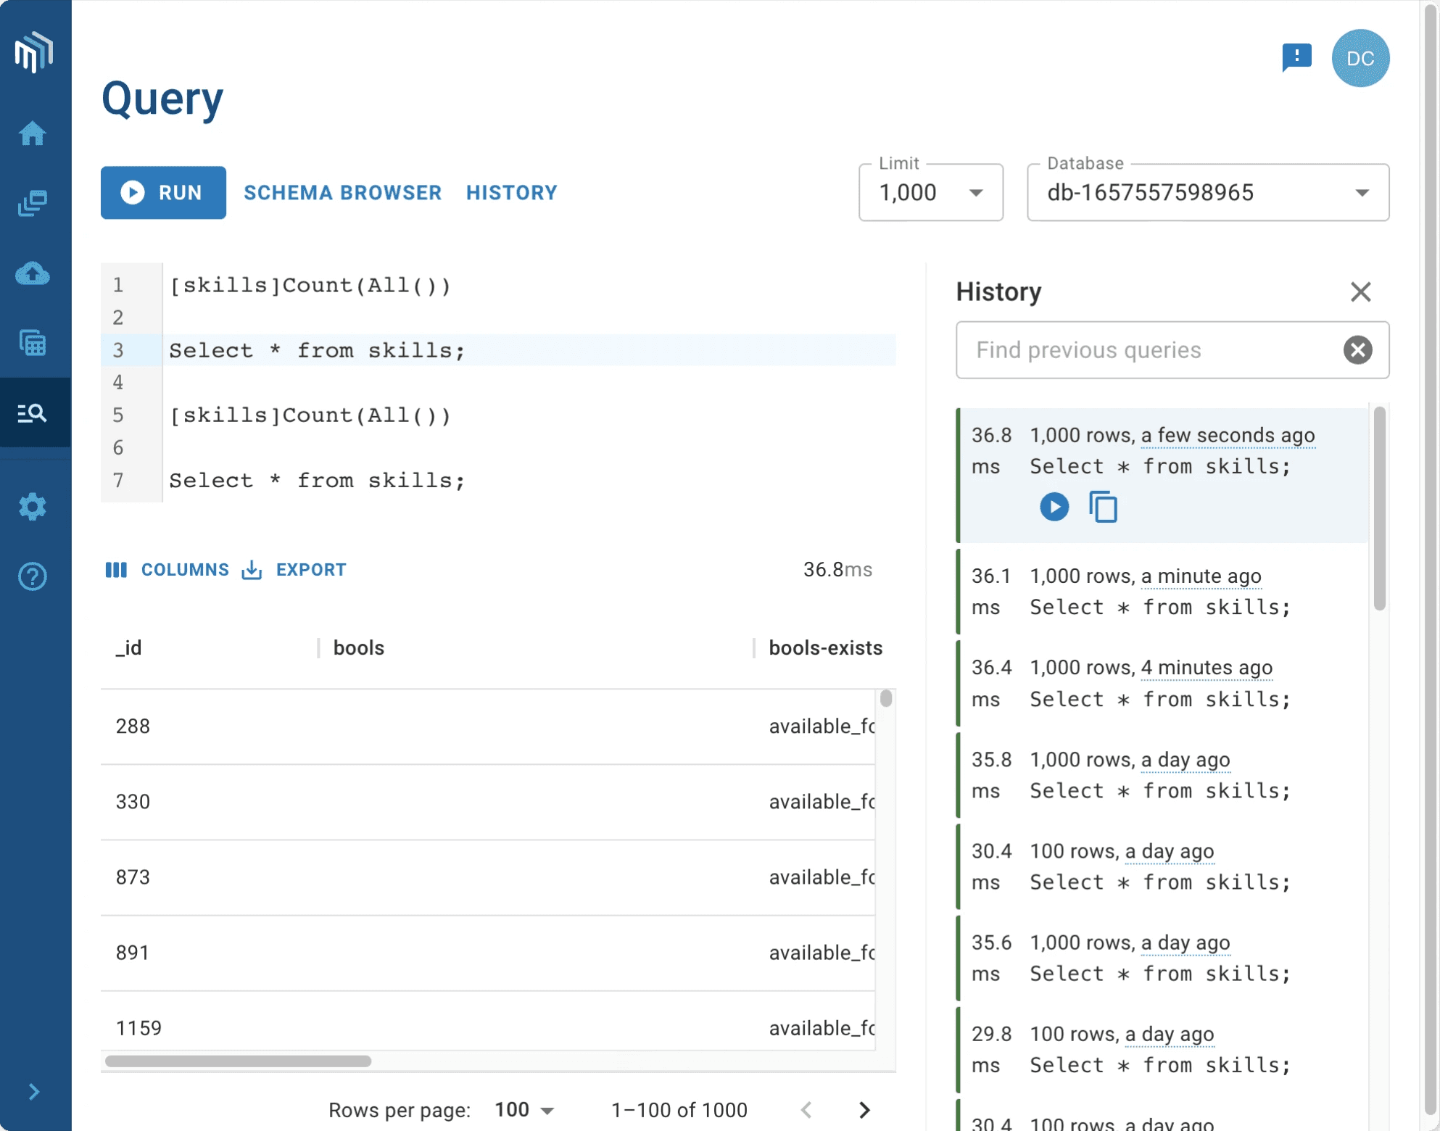
Task: Sort by the bools-exists column header
Action: click(x=825, y=648)
